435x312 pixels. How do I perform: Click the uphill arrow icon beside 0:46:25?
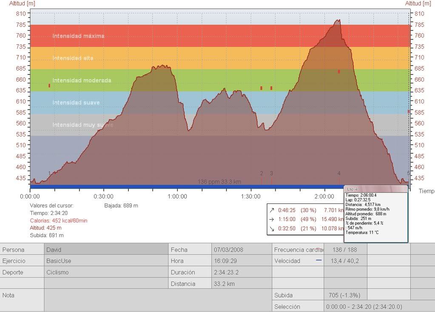272,210
